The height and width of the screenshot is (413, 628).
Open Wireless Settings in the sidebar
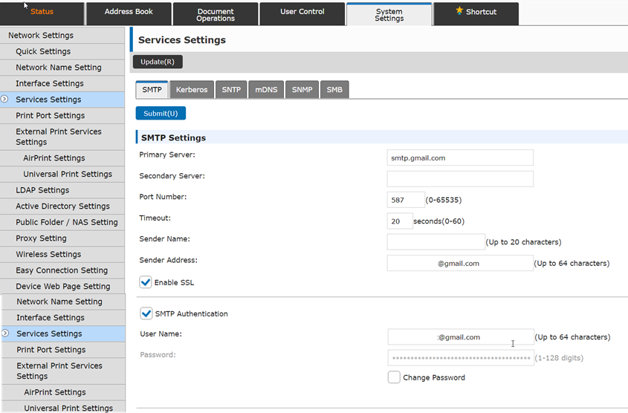[x=62, y=254]
